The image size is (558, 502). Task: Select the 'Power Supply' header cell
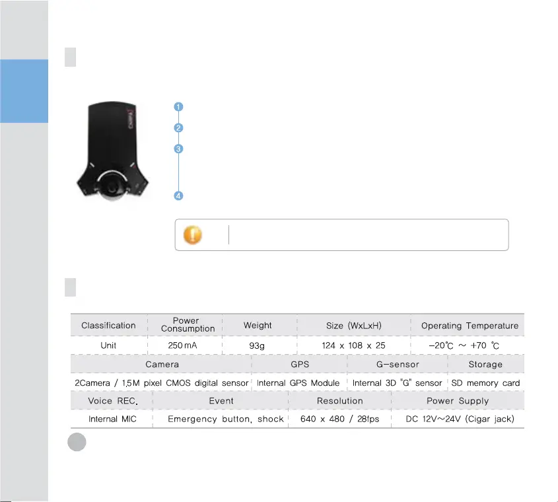pyautogui.click(x=458, y=401)
